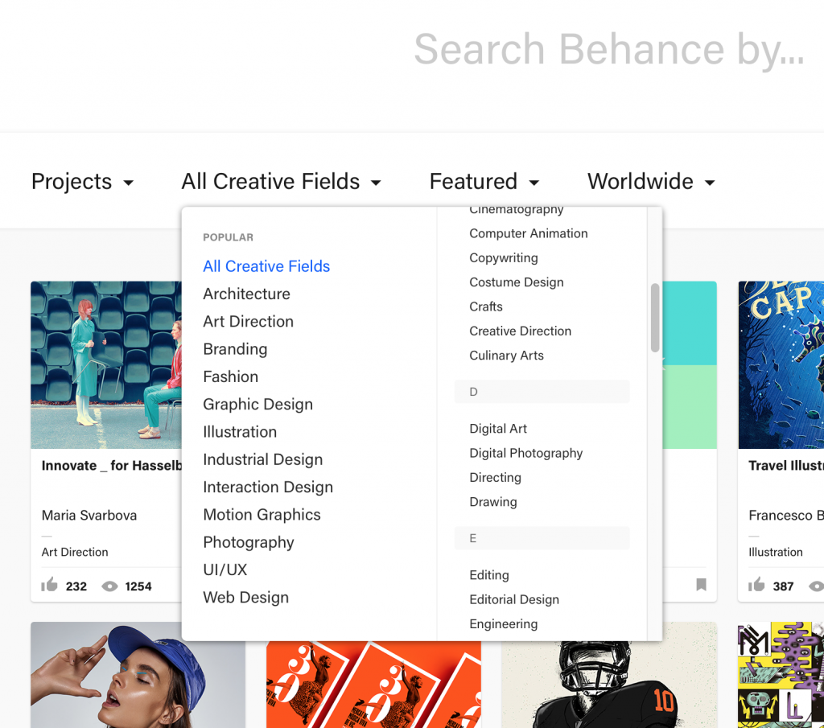Choose UI/UX from the popular fields
824x728 pixels.
tap(225, 570)
